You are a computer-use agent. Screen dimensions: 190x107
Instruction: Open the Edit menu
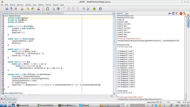(x=7, y=5)
